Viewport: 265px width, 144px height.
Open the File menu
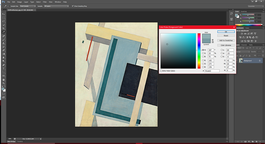pyautogui.click(x=9, y=2)
